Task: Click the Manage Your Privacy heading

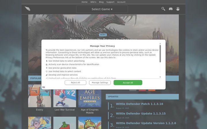Action: pyautogui.click(x=102, y=46)
